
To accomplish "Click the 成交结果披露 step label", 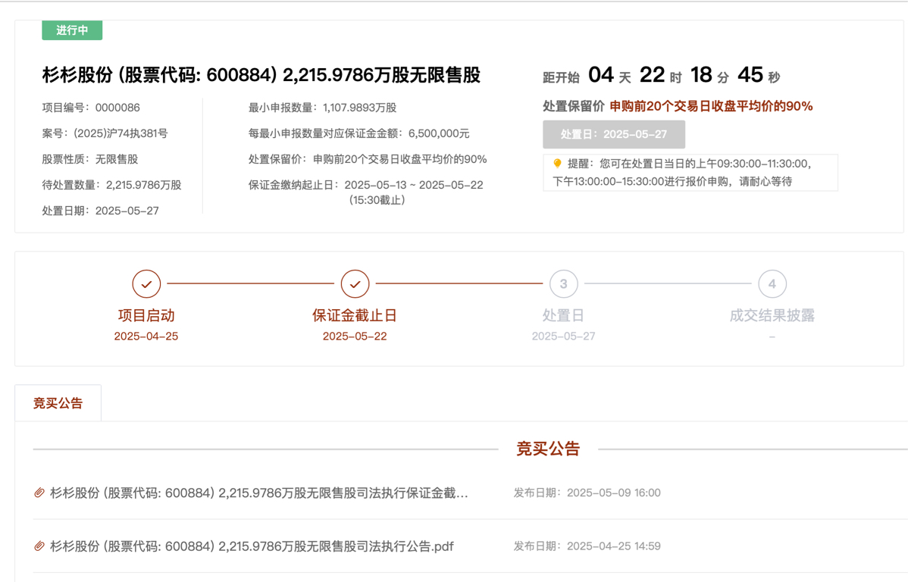I will click(772, 315).
